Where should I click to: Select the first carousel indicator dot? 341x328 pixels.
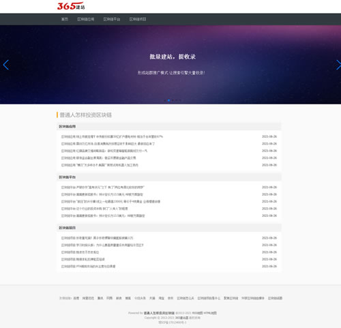tap(165, 100)
